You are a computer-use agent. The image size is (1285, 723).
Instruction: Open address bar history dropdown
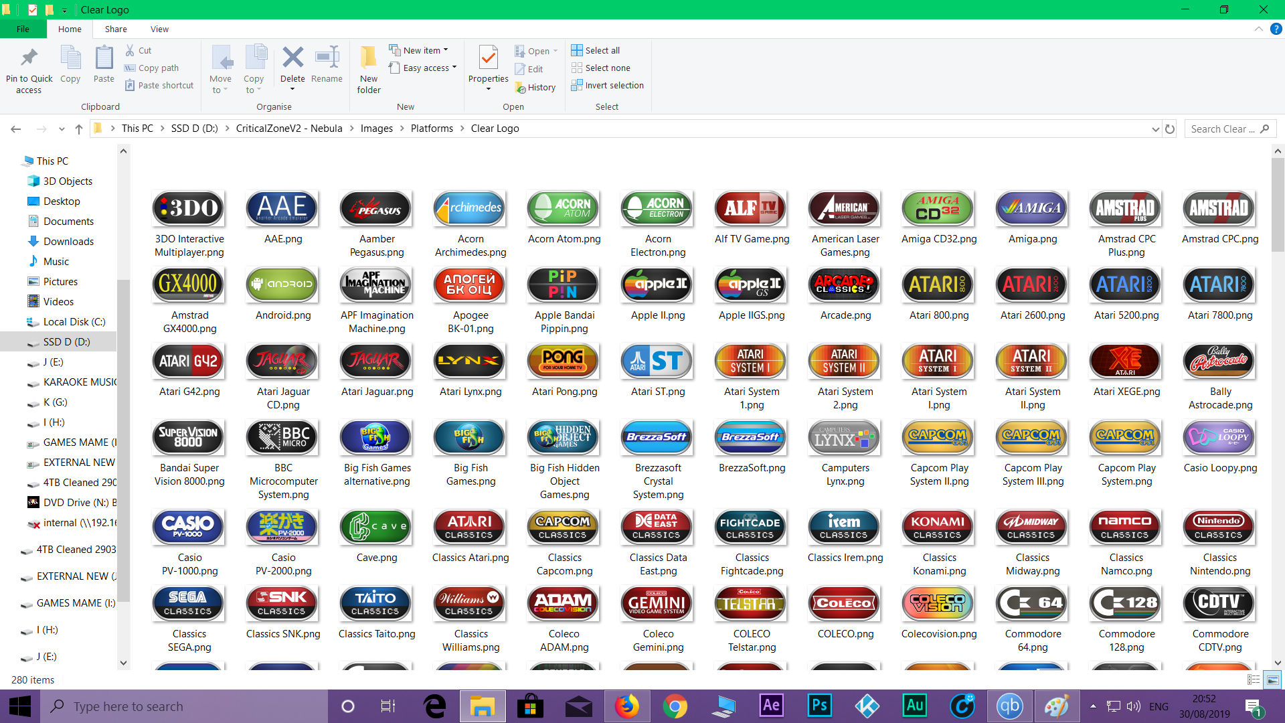click(1155, 129)
